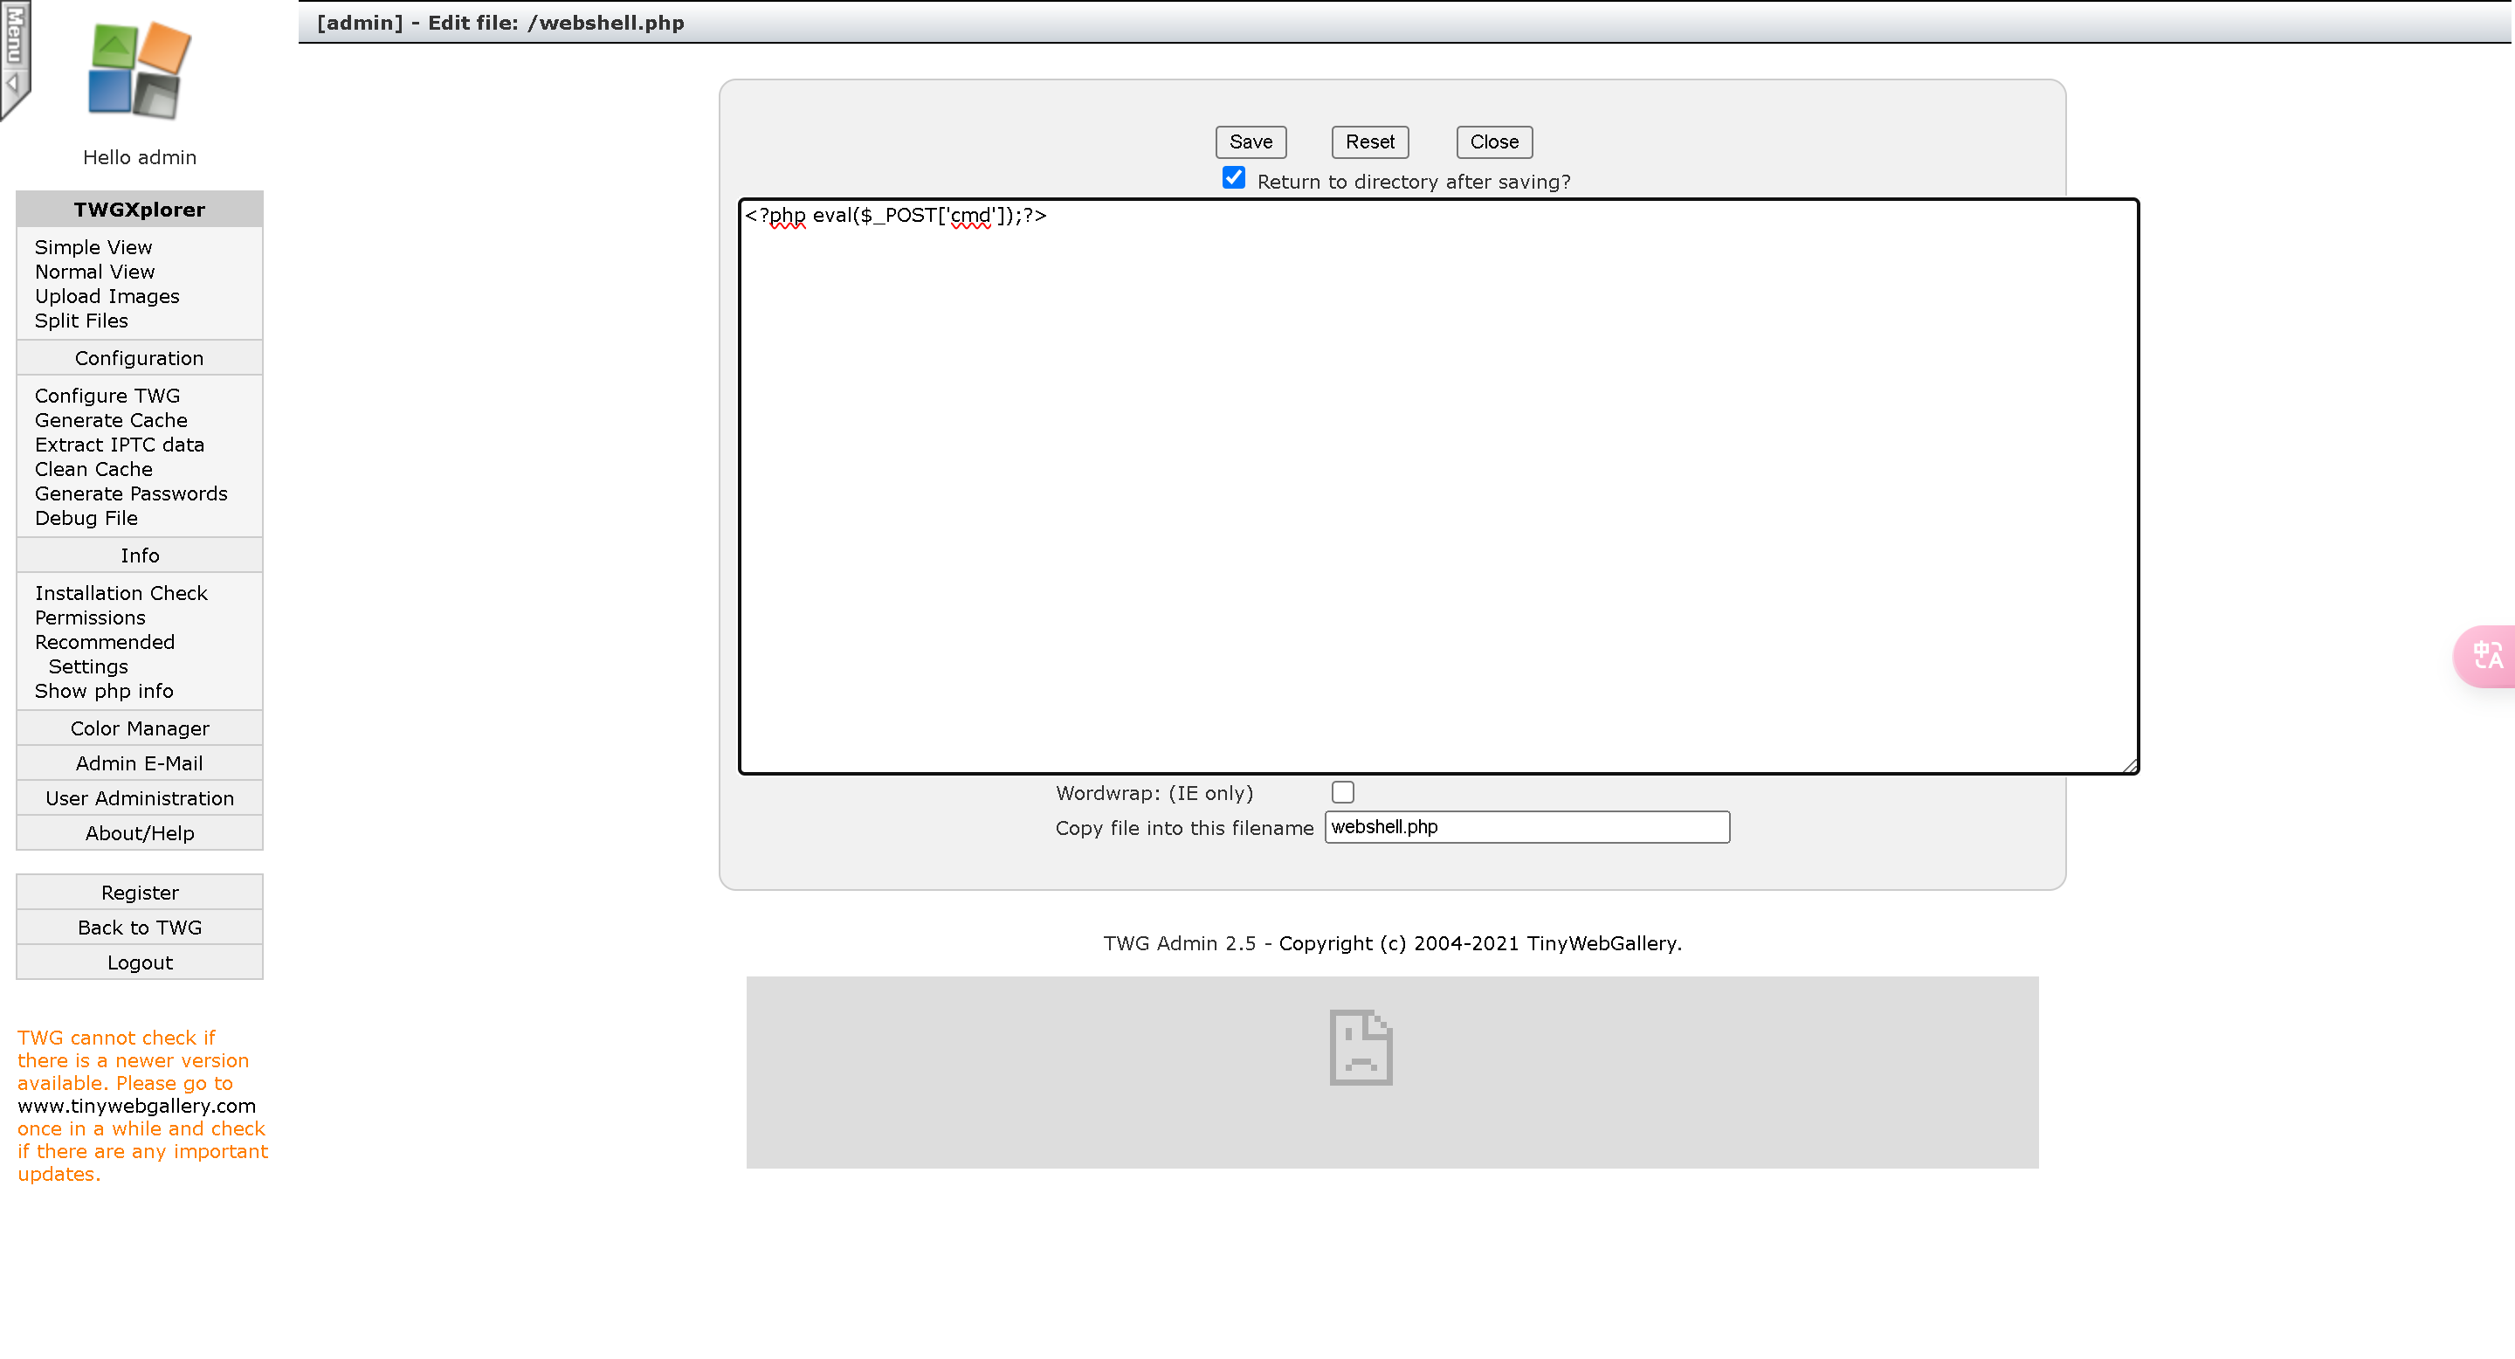This screenshot has width=2515, height=1359.
Task: Open Color Manager menu item
Action: coord(139,728)
